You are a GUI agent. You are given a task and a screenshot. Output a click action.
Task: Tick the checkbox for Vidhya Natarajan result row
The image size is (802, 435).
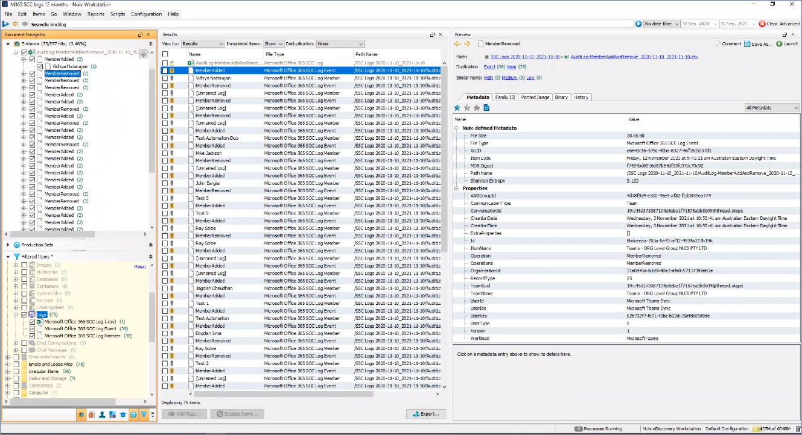point(165,78)
